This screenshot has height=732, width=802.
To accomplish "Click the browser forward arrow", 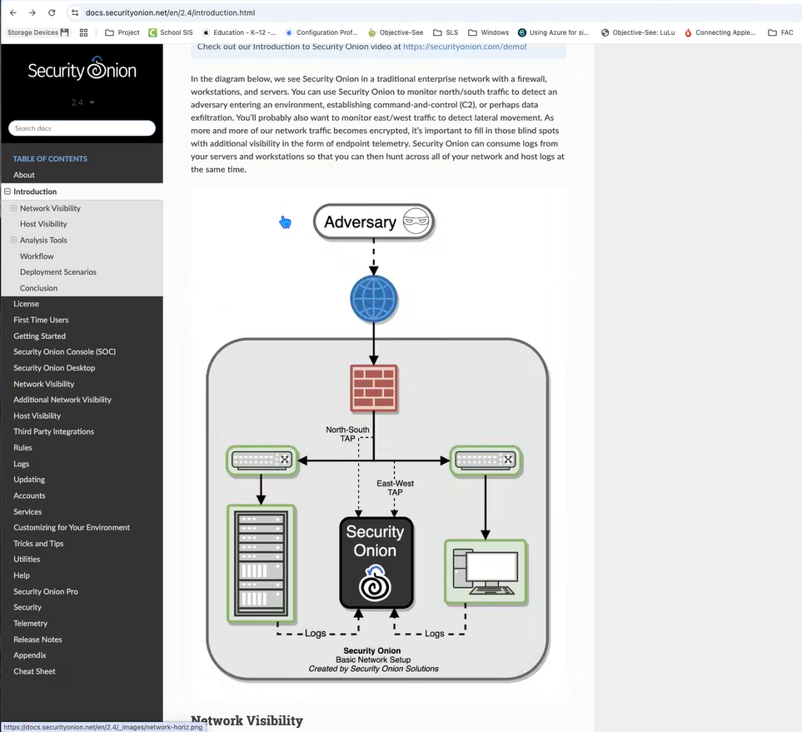I will coord(32,12).
